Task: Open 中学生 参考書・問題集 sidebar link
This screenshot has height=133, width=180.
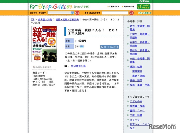Action: [x=140, y=44]
